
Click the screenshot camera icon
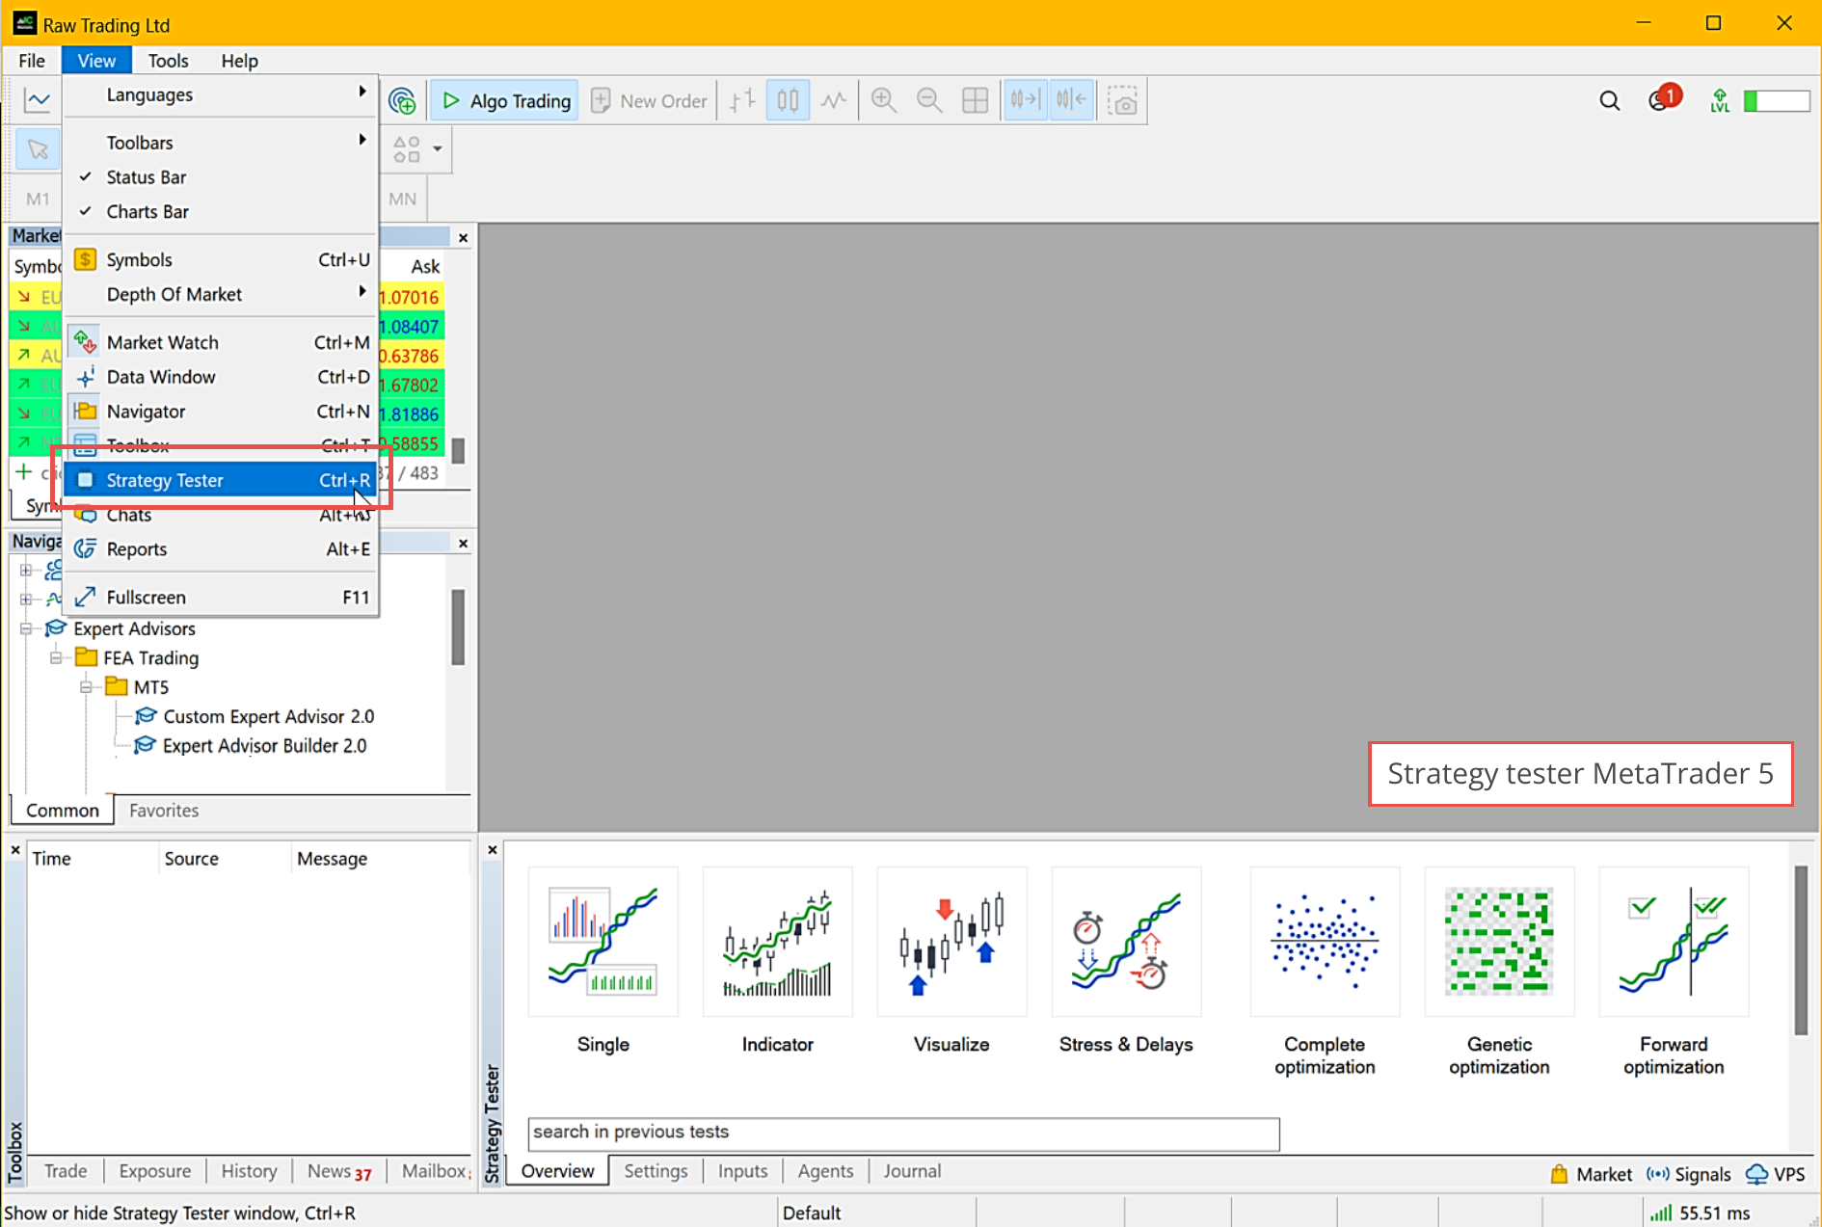coord(1122,100)
